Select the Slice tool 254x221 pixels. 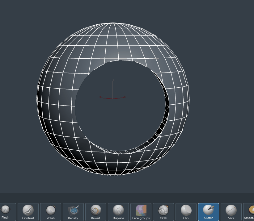(231, 212)
